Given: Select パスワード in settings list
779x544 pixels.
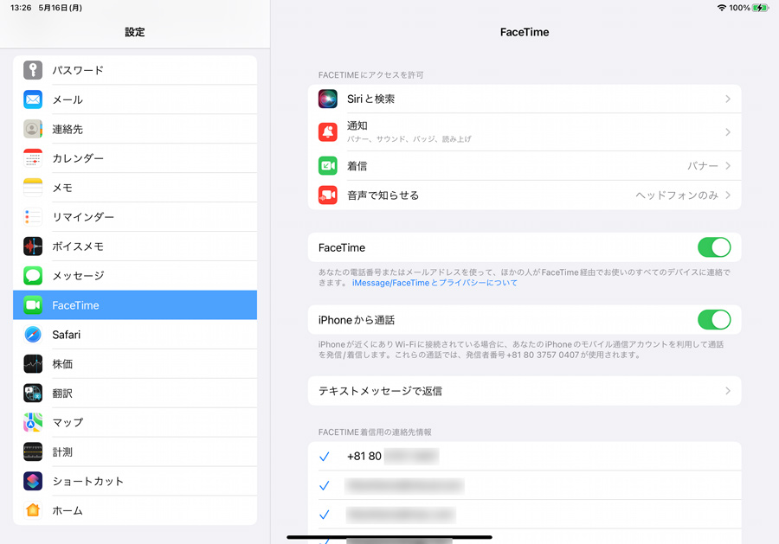Looking at the screenshot, I should [135, 70].
